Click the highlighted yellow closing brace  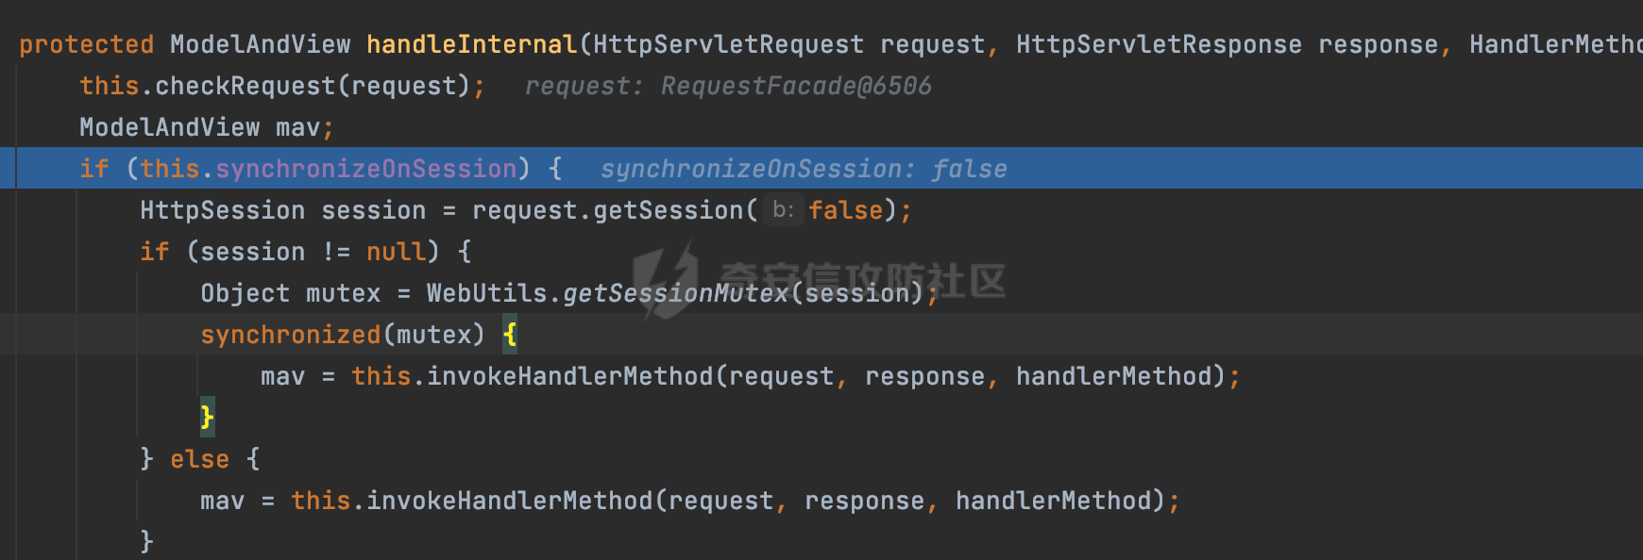208,418
